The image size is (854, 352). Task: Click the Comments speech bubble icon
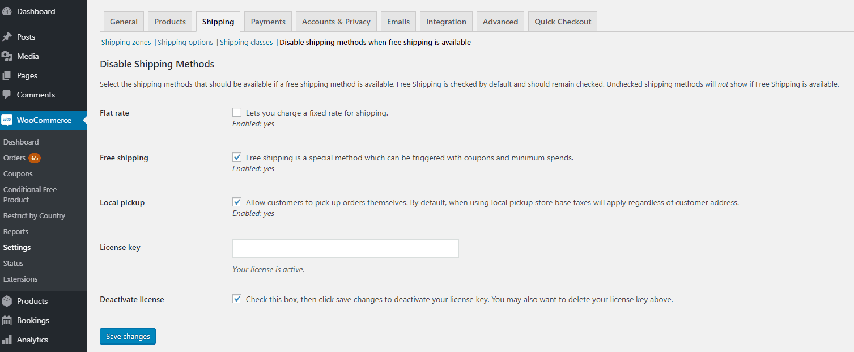point(7,95)
